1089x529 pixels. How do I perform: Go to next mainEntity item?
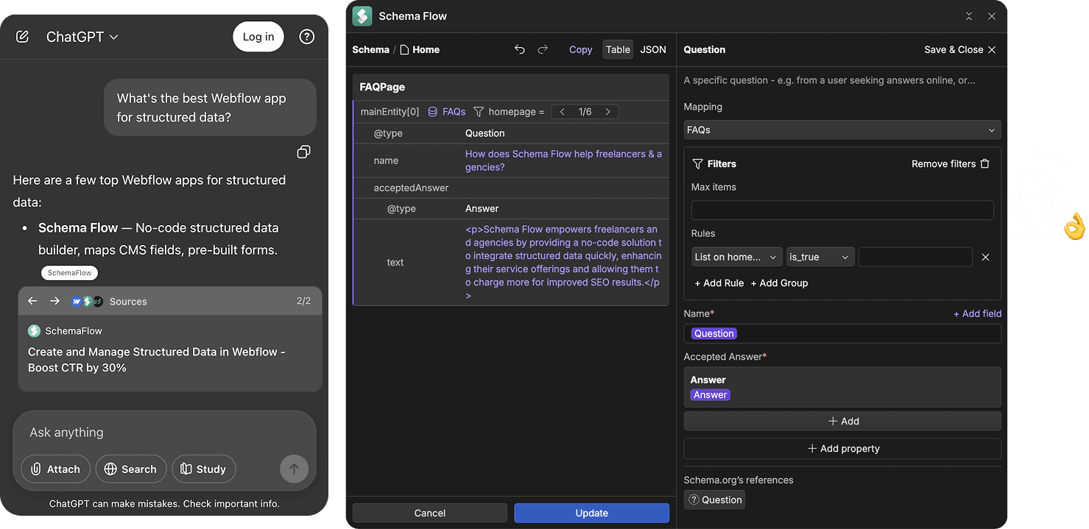(607, 112)
